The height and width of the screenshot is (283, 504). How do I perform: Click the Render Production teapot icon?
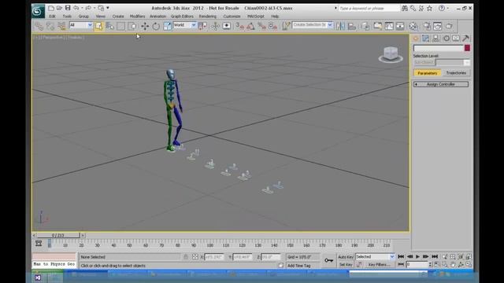pos(449,26)
